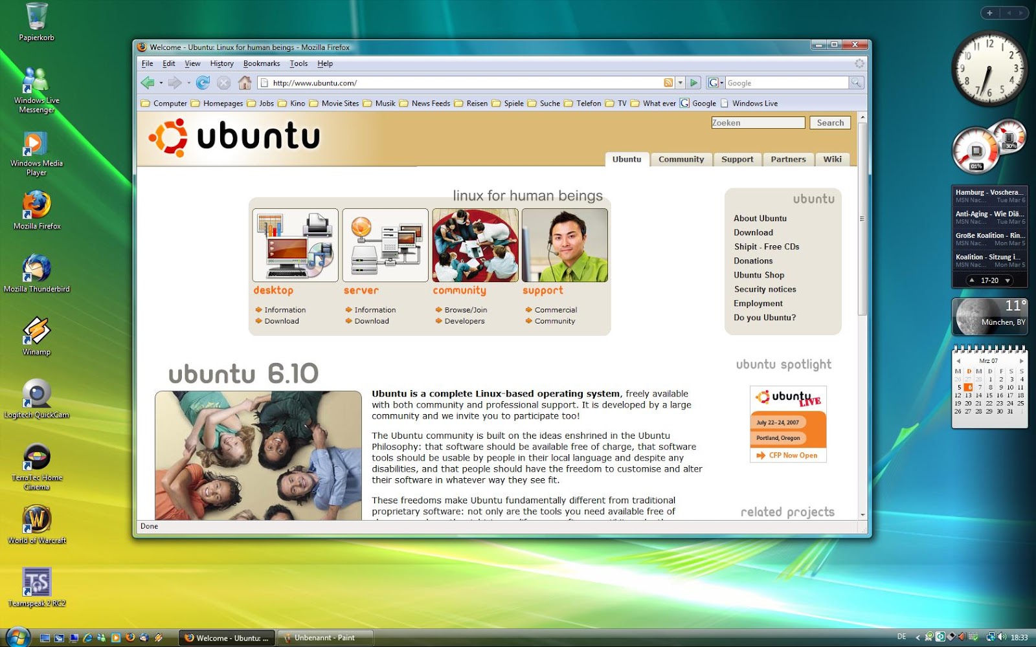Click the Back arrow in Firefox toolbar
1036x647 pixels.
pos(148,82)
